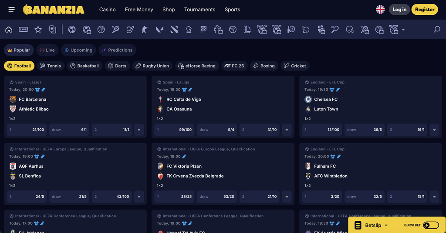Select the futsal sport icon
446x233 pixels.
[x=291, y=30]
